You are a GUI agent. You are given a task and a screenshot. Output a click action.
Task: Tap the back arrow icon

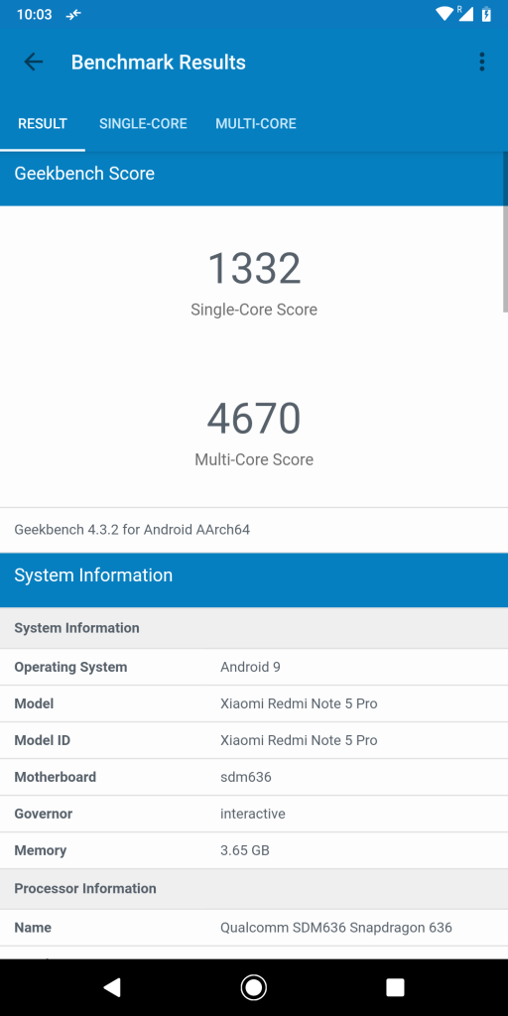point(33,63)
